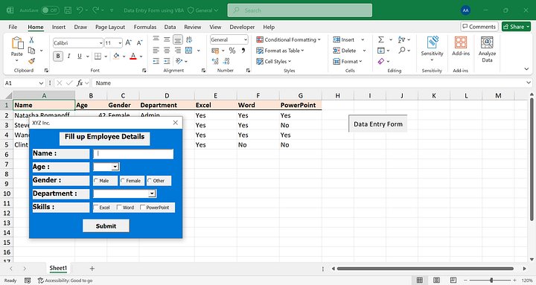
Task: Switch to Page Break Preview view
Action: (453, 281)
